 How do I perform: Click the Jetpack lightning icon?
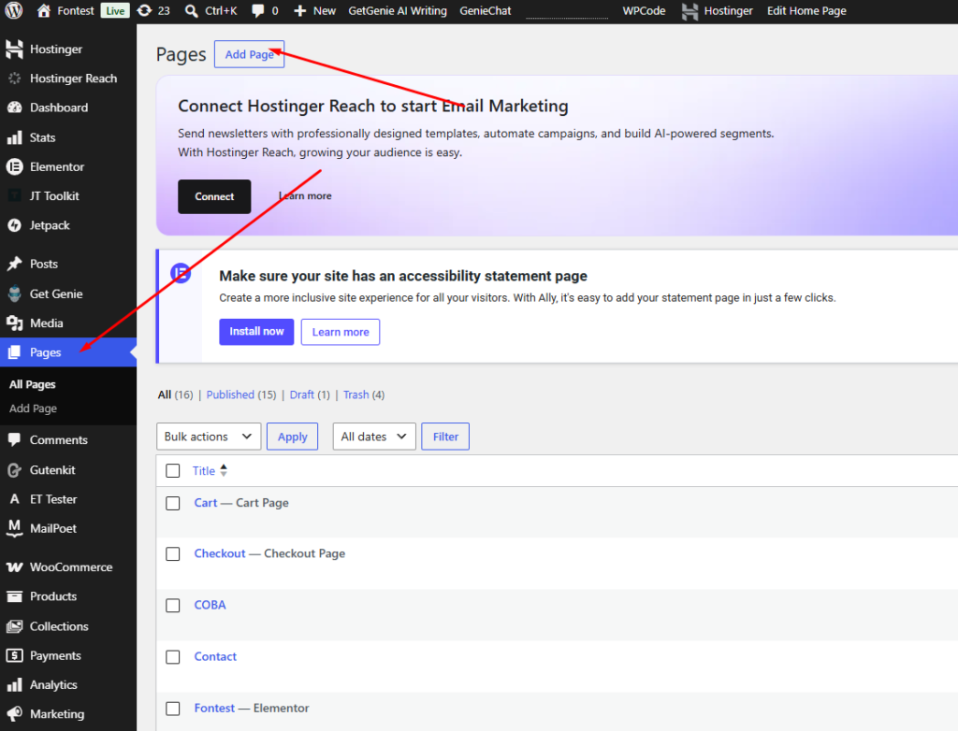[x=15, y=225]
